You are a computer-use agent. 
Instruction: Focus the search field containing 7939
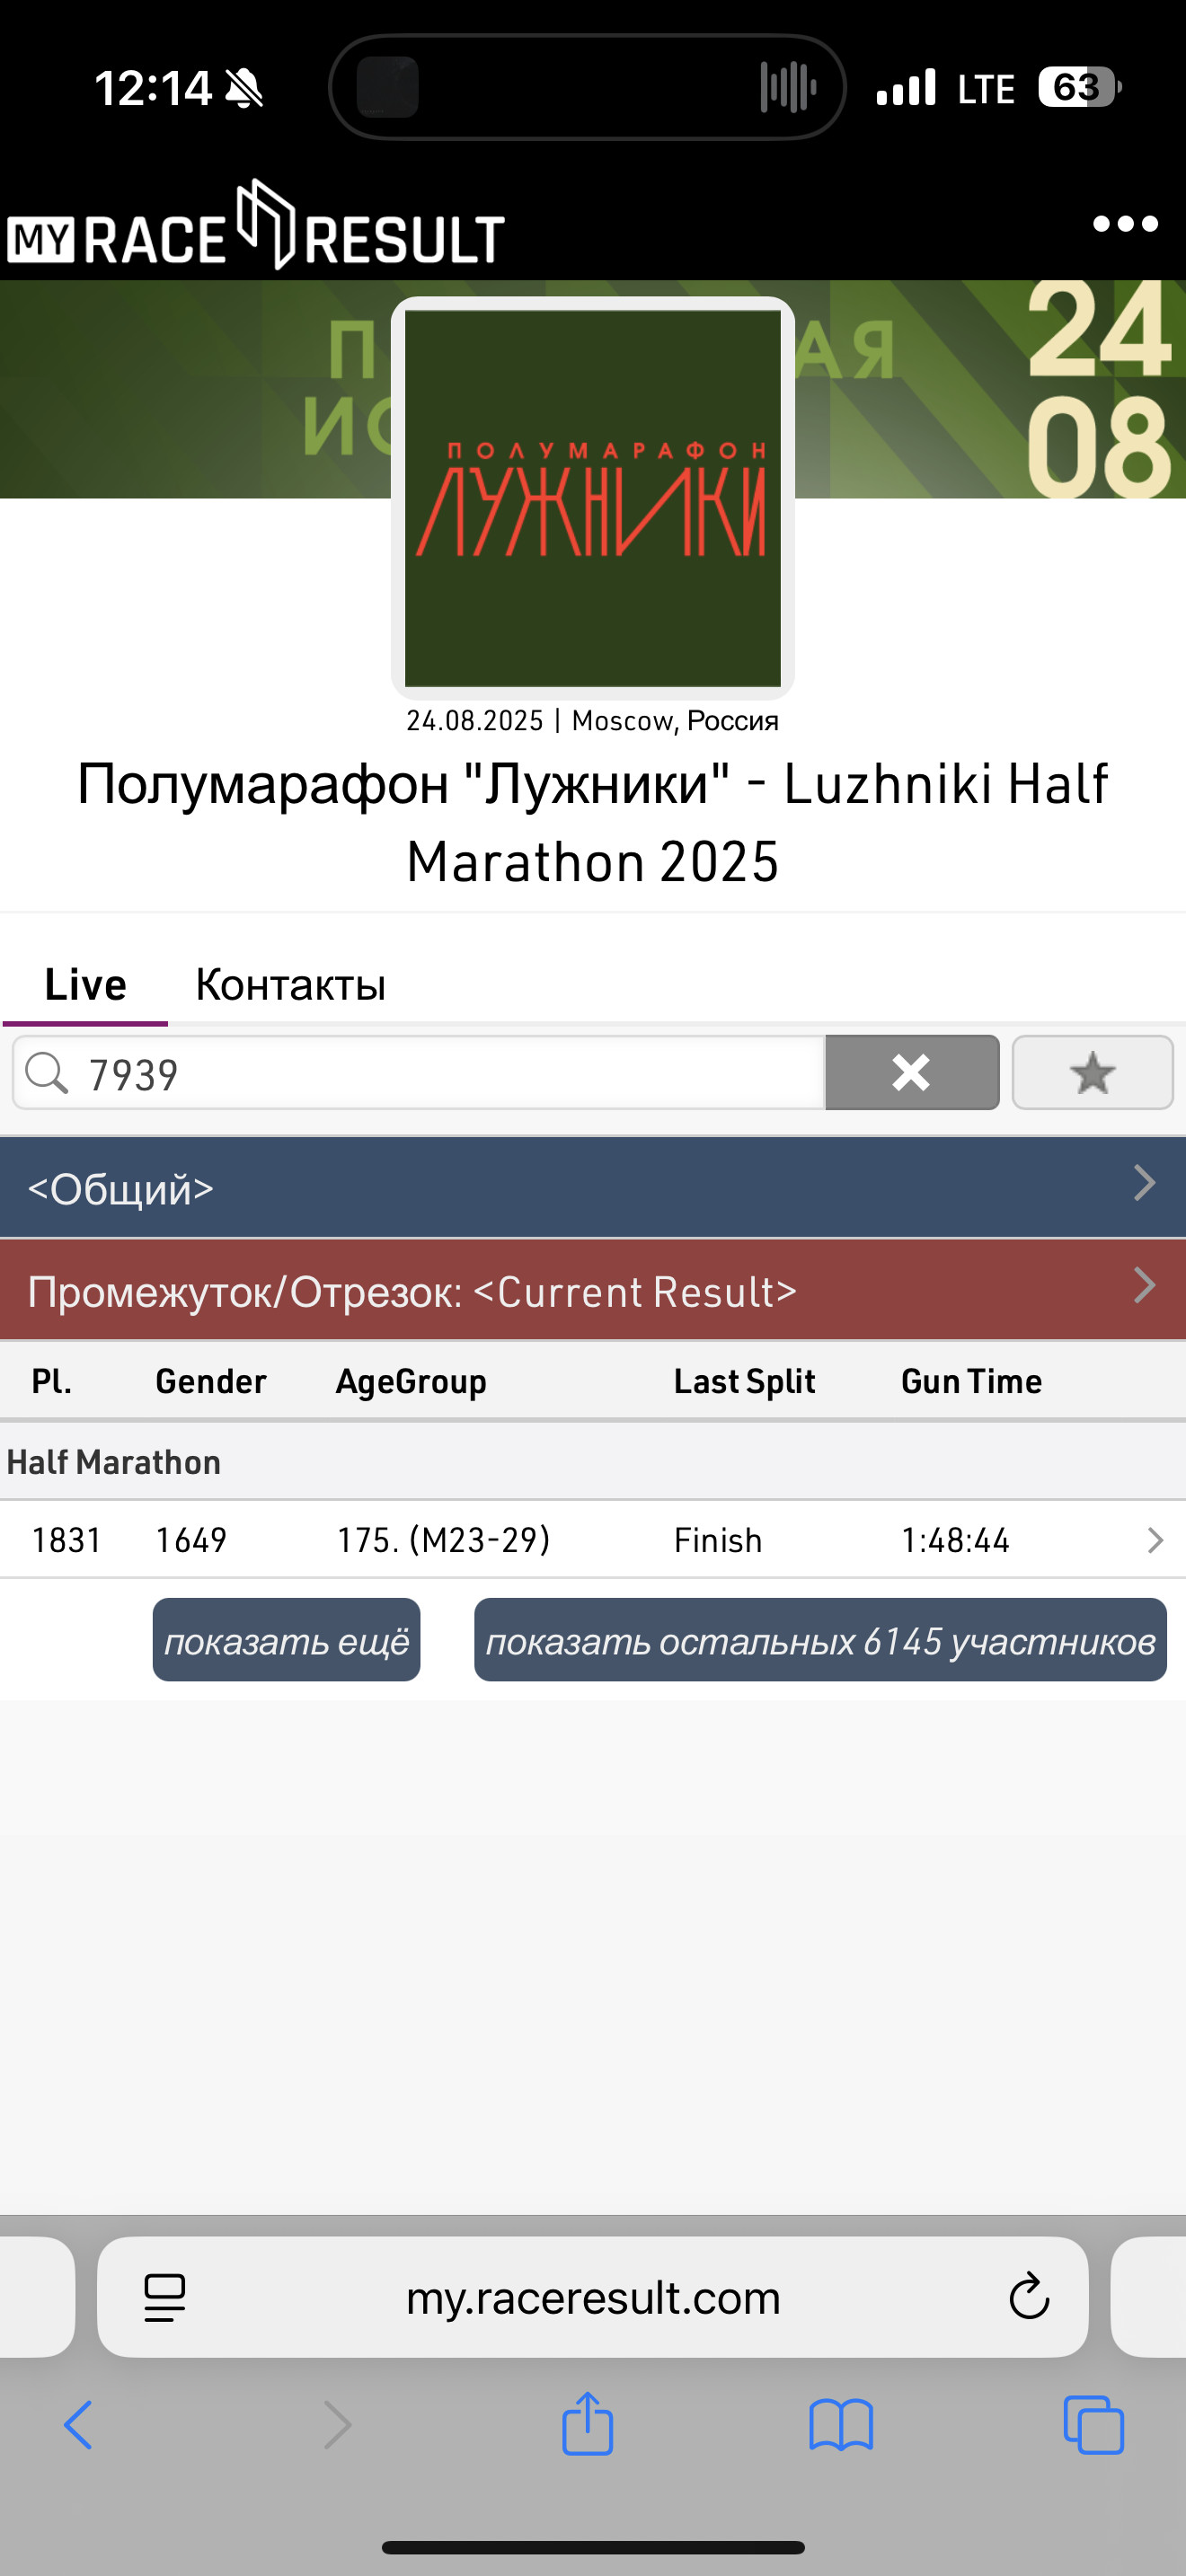click(419, 1073)
